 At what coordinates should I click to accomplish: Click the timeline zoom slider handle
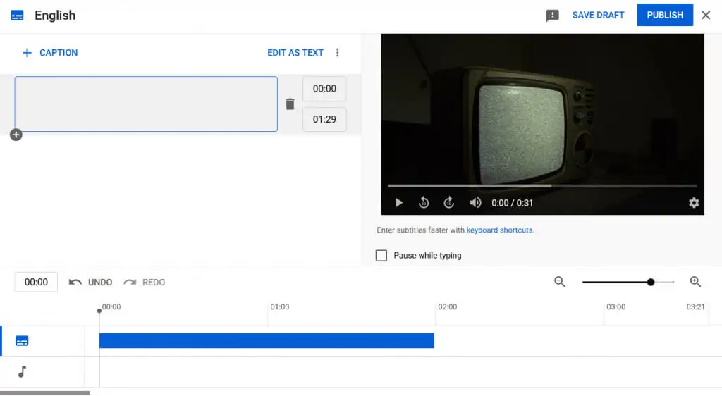coord(651,282)
